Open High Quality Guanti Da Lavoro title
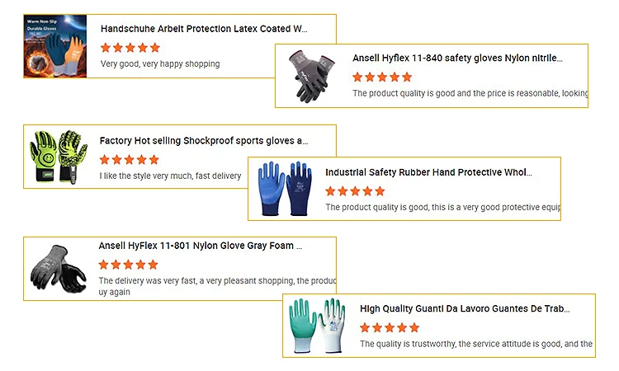Viewport: 619px width, 371px height. 465,309
